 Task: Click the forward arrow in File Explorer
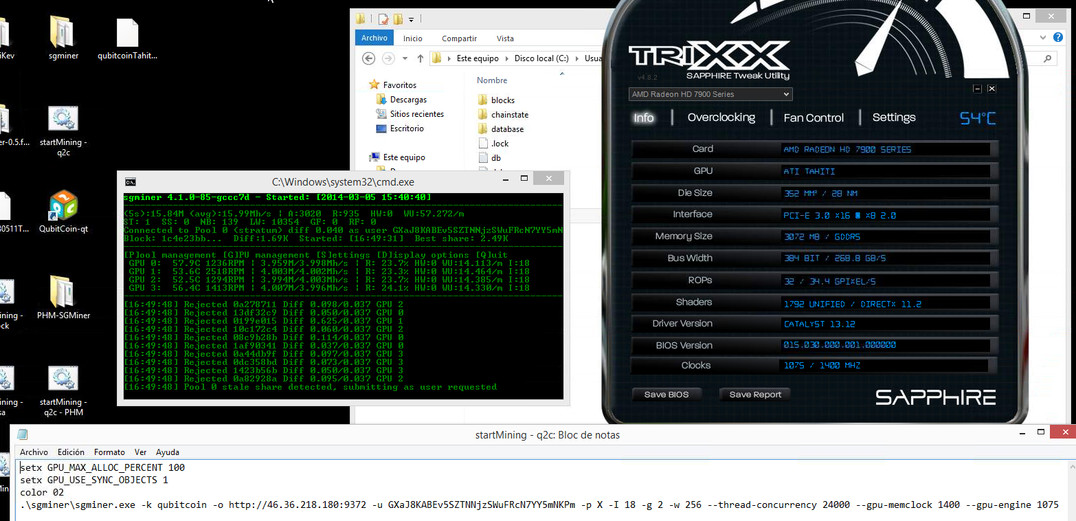tap(388, 58)
